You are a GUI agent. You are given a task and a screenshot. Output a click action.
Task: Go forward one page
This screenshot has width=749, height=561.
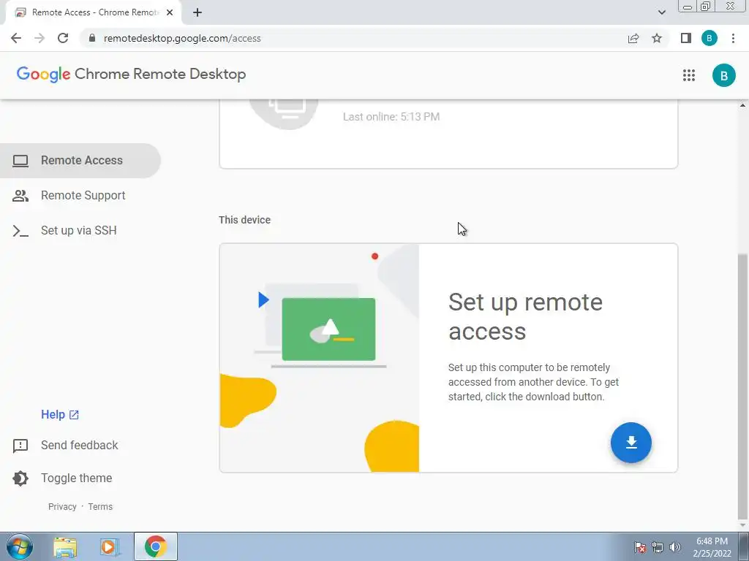(x=39, y=38)
